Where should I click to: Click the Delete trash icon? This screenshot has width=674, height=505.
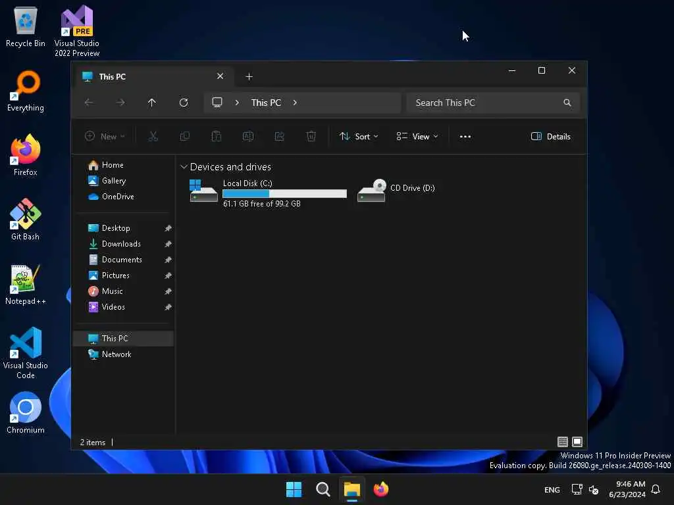(x=311, y=137)
